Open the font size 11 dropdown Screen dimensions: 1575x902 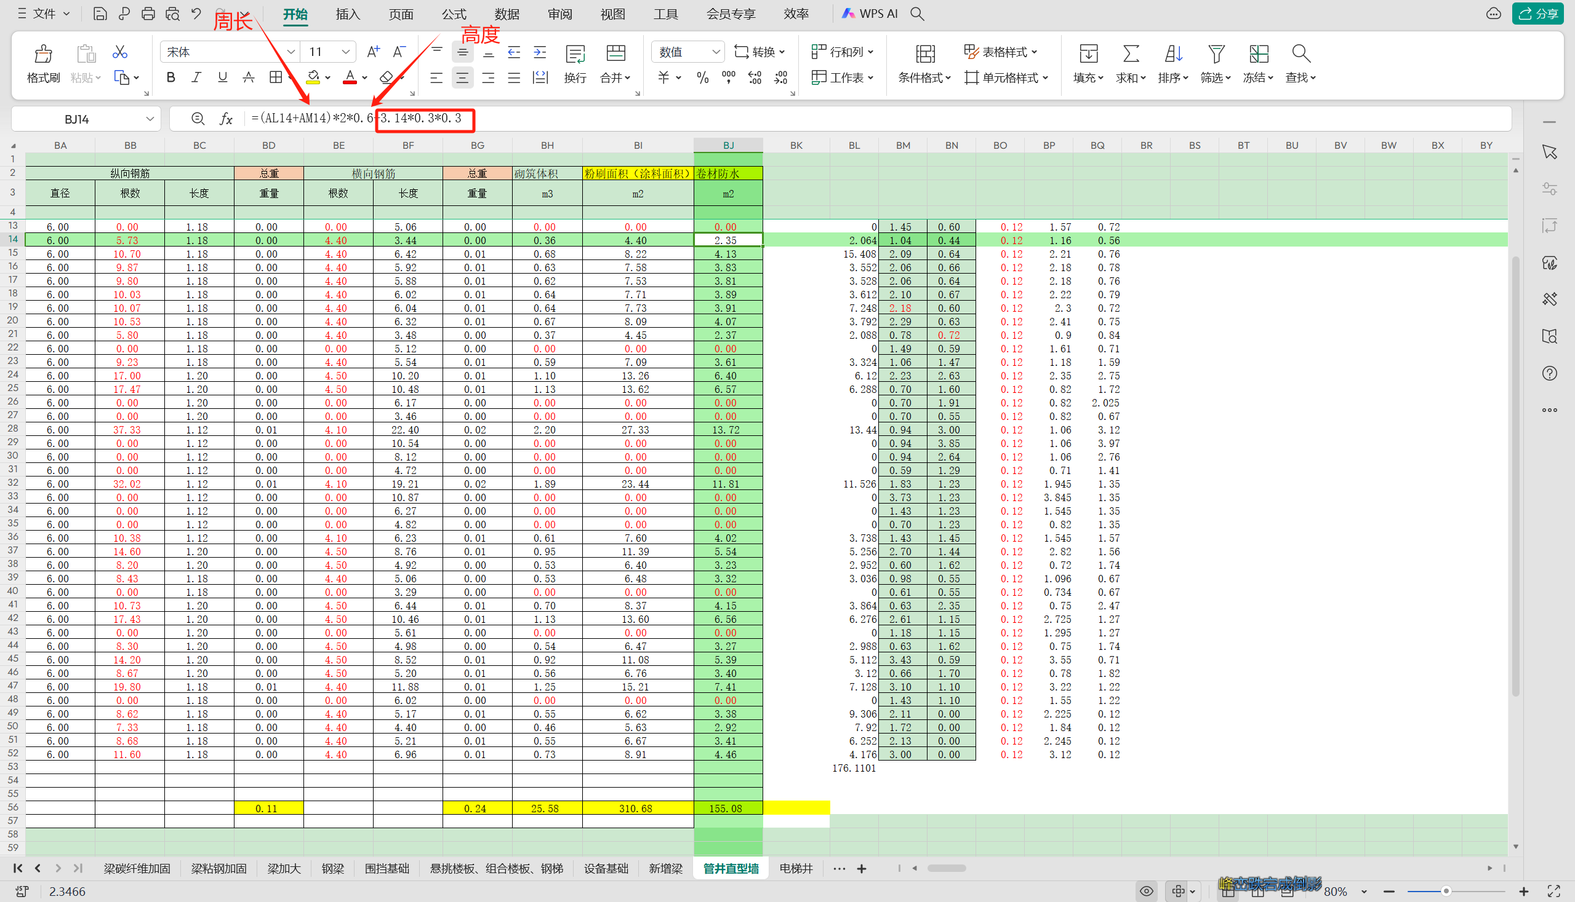point(345,52)
